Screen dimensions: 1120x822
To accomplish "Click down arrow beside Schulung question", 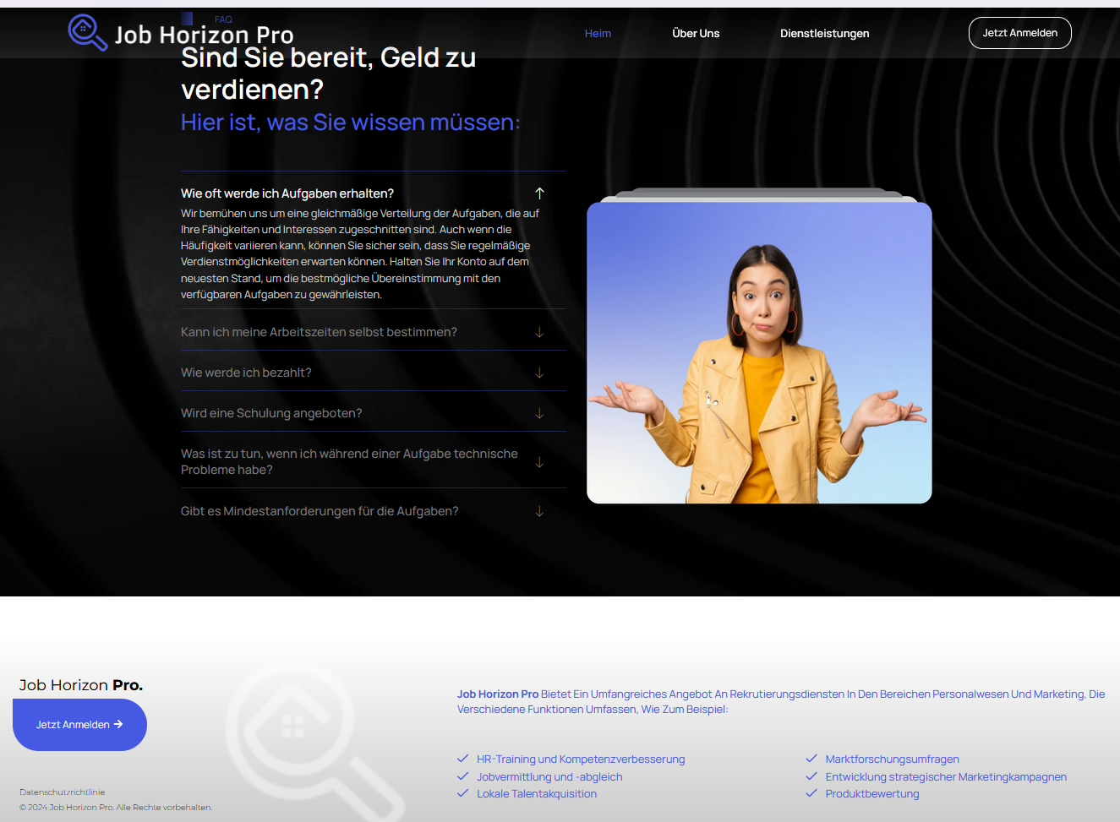I will coord(539,413).
